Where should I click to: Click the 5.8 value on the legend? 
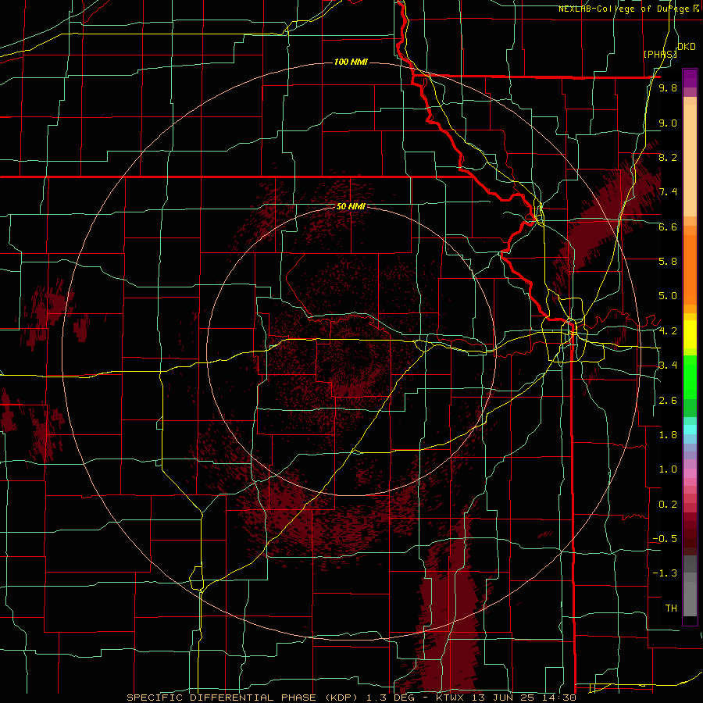(x=668, y=262)
